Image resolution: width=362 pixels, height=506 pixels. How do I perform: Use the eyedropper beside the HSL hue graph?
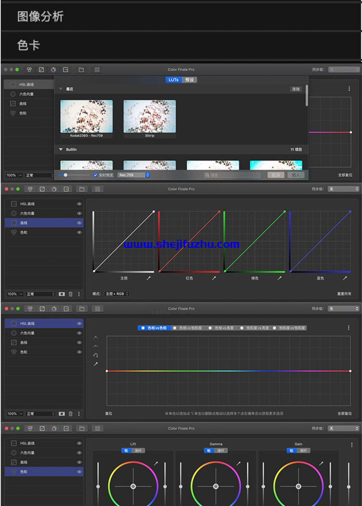tap(96, 364)
